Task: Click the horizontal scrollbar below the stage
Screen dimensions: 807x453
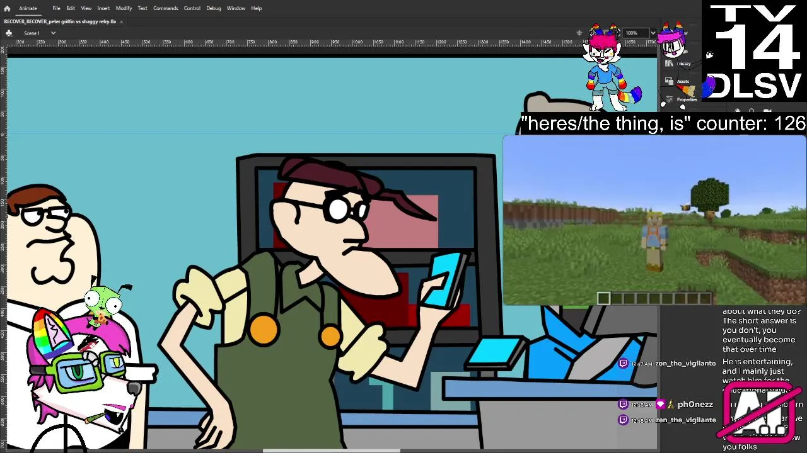Action: click(x=331, y=450)
